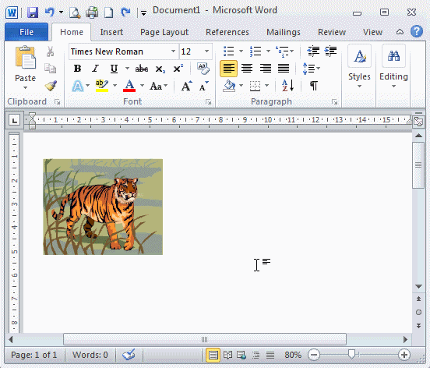Open the font size 12 dropdown
The image size is (430, 368).
click(206, 51)
